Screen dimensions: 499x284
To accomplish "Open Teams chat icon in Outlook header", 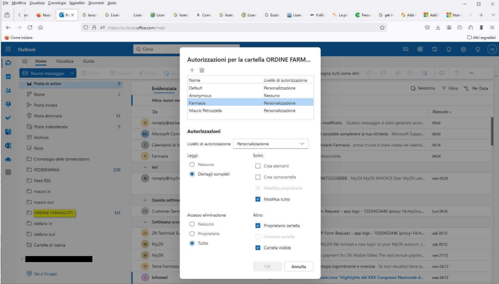I will 405,49.
